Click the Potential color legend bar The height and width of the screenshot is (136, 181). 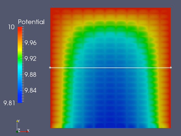click(x=20, y=65)
